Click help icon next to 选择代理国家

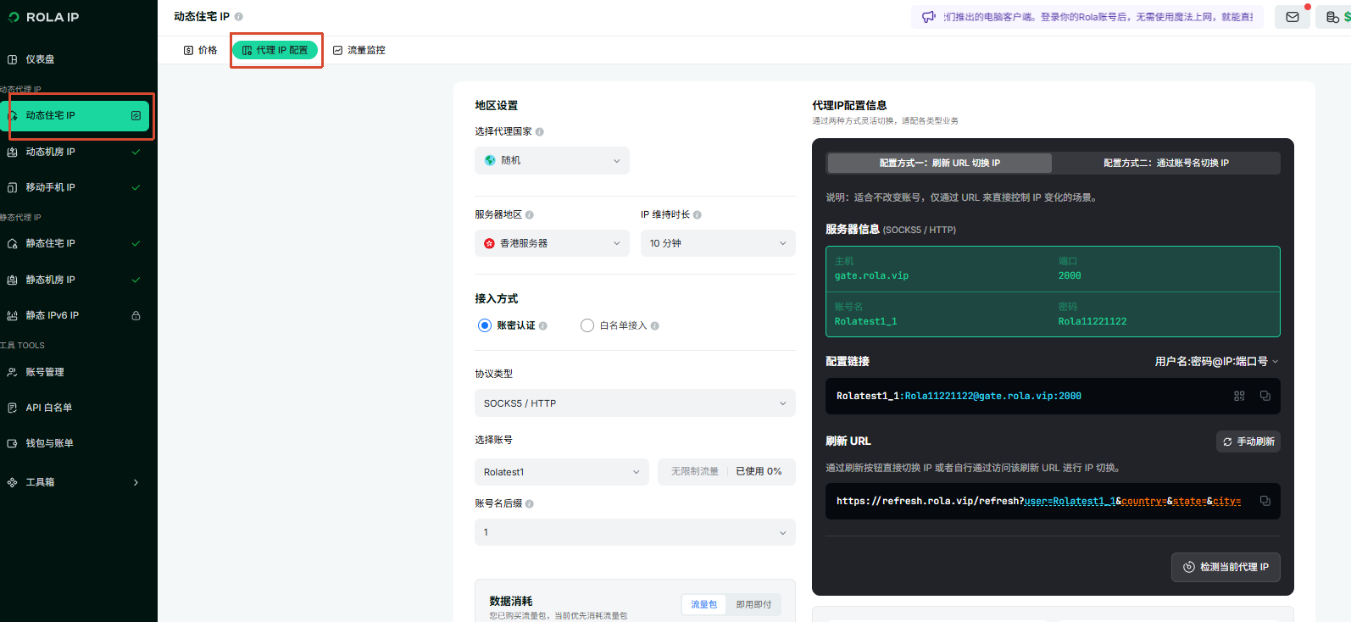[540, 131]
